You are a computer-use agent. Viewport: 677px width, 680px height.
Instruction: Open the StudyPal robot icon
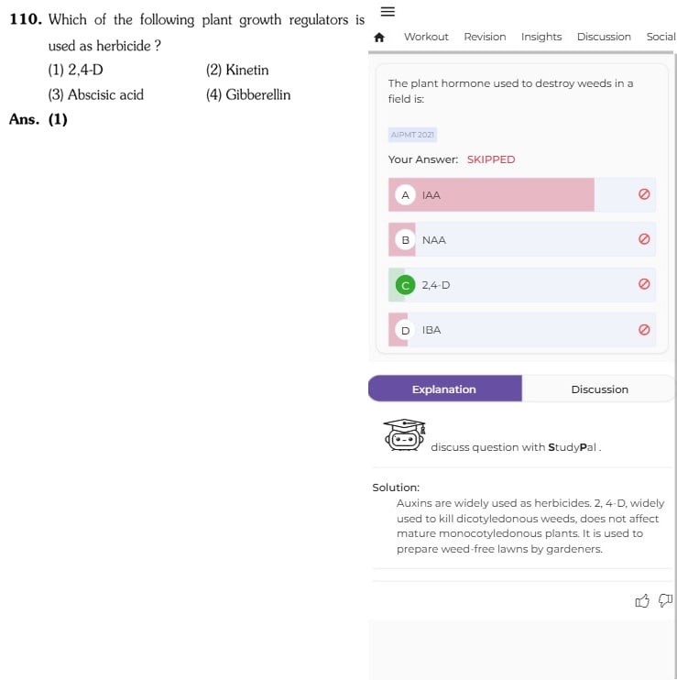[404, 435]
